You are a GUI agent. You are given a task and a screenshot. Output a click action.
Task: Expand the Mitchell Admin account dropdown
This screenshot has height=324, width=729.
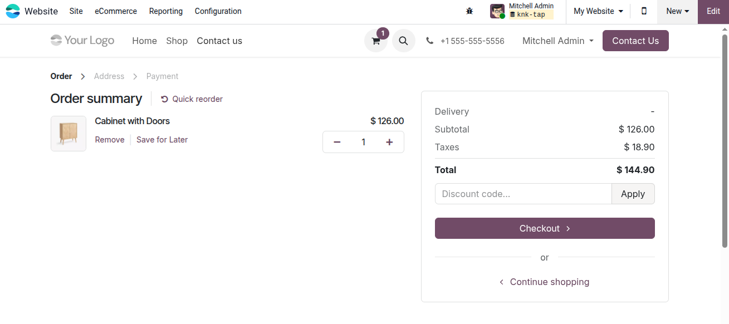(557, 41)
